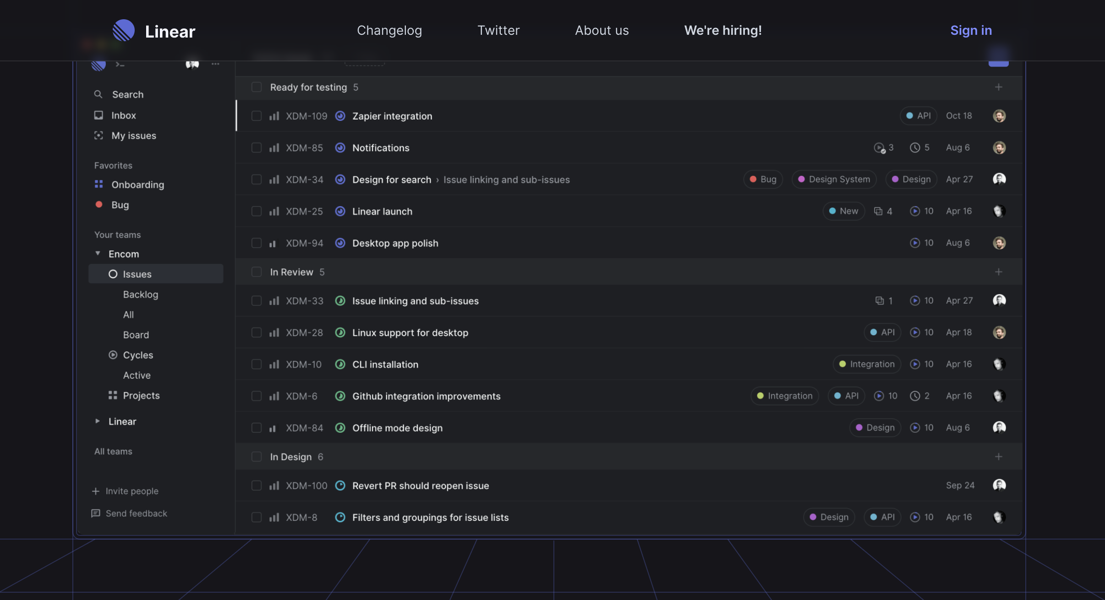Viewport: 1105px width, 600px height.
Task: Tick checkbox for XDM-109 Zapier integration
Action: point(257,116)
